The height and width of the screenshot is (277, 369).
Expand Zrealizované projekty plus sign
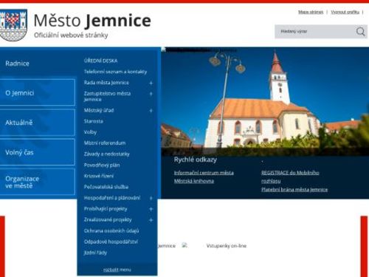click(x=151, y=220)
